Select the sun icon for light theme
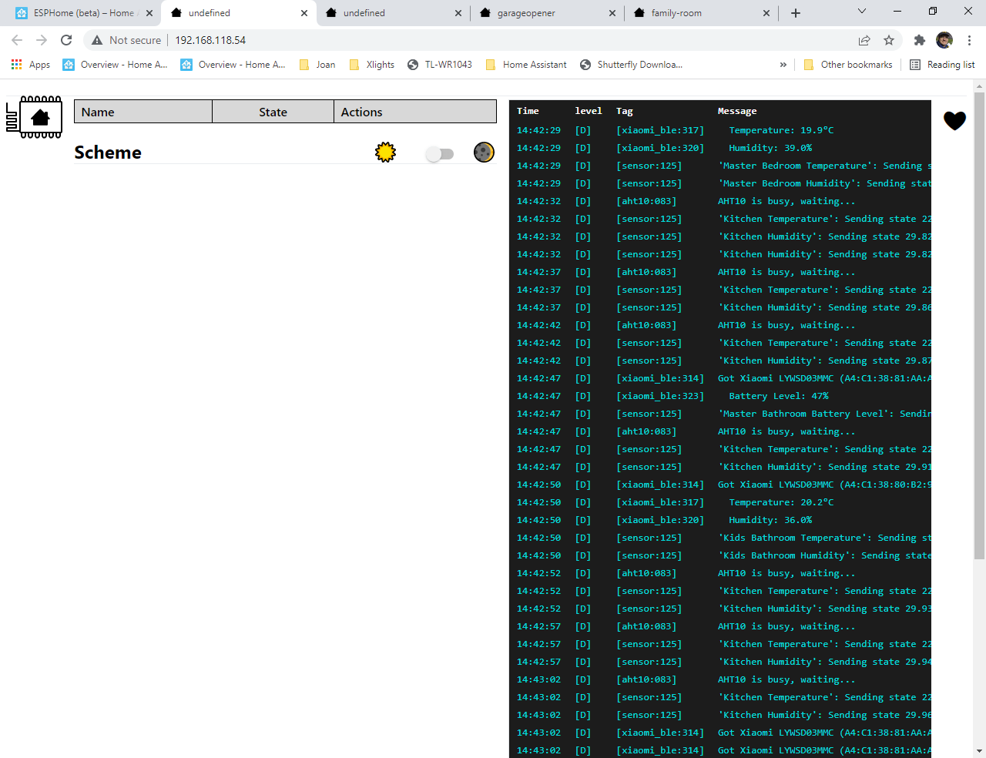Screen dimensions: 986x758 (x=384, y=152)
